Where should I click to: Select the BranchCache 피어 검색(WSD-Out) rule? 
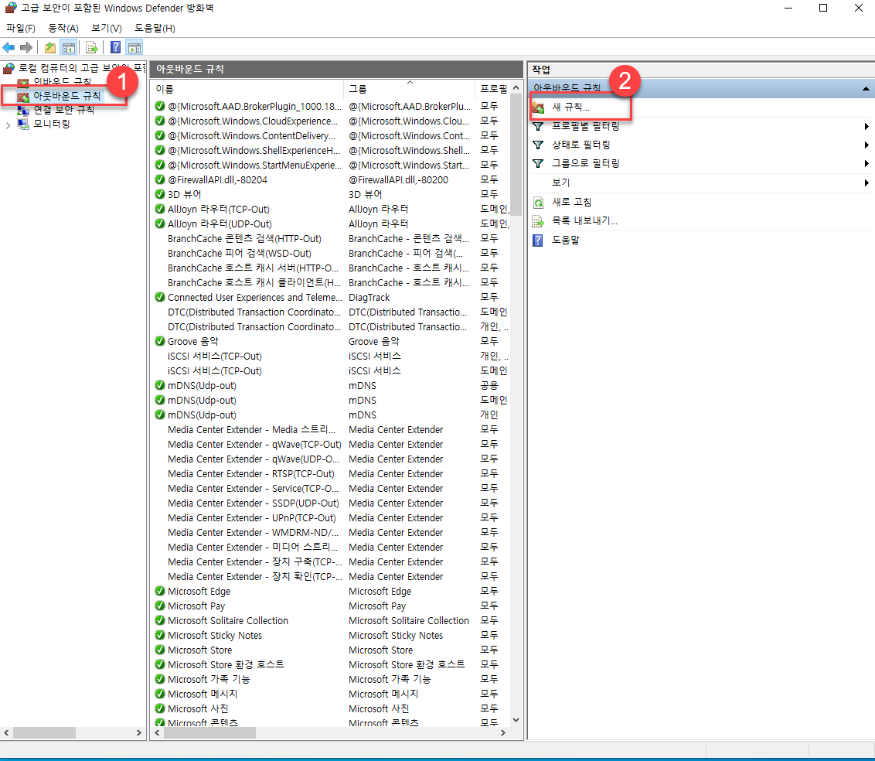(240, 254)
